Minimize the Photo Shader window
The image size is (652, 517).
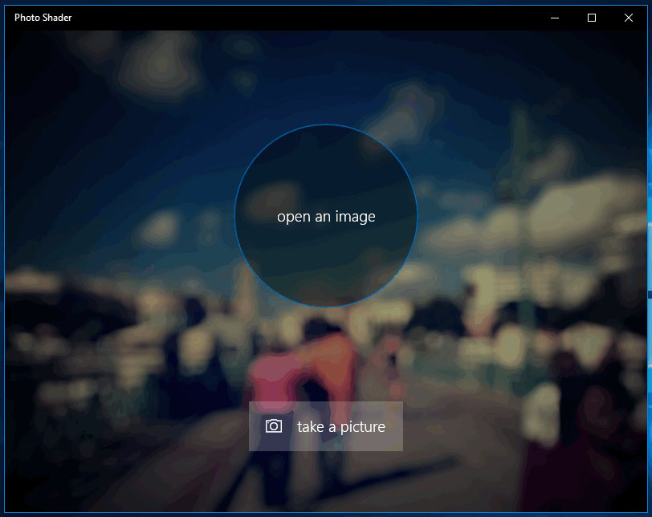tap(555, 18)
